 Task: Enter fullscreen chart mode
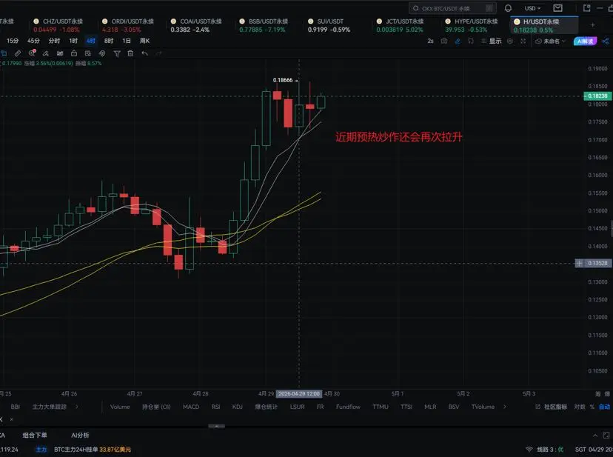pos(523,41)
